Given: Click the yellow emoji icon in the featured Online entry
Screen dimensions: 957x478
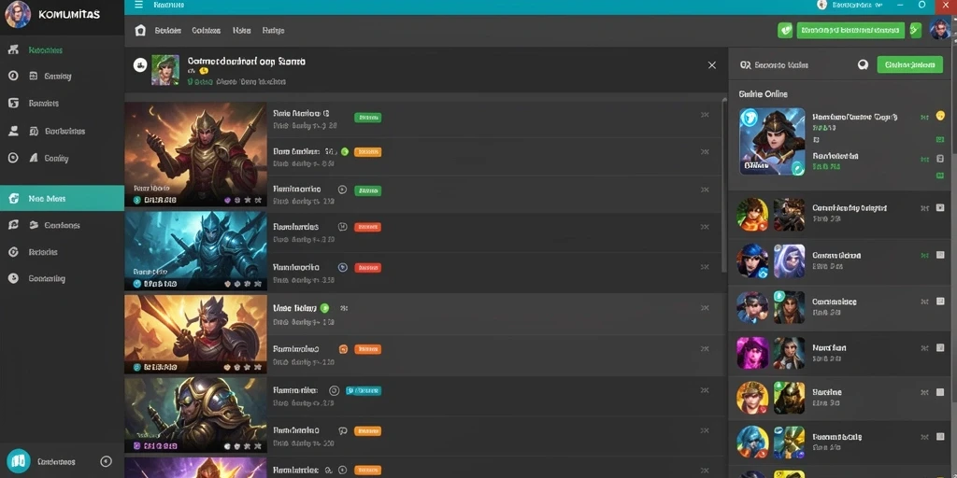Looking at the screenshot, I should 940,116.
